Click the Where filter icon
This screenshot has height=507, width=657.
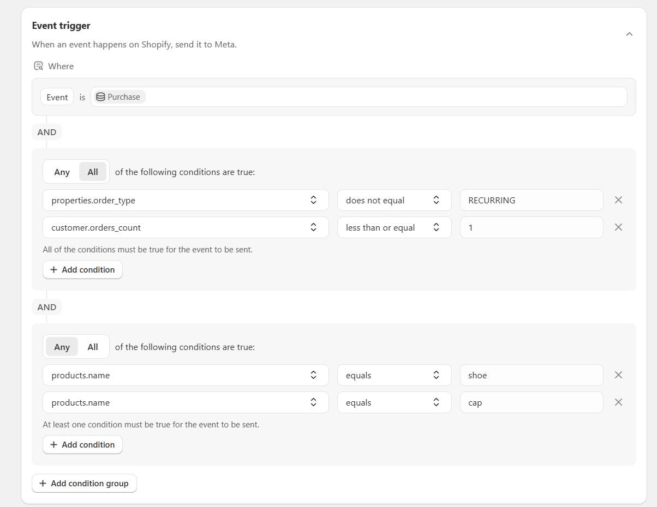tap(38, 66)
